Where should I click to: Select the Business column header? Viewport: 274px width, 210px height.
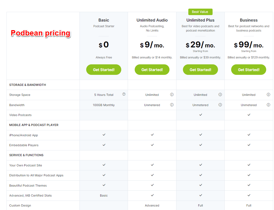[x=248, y=20]
